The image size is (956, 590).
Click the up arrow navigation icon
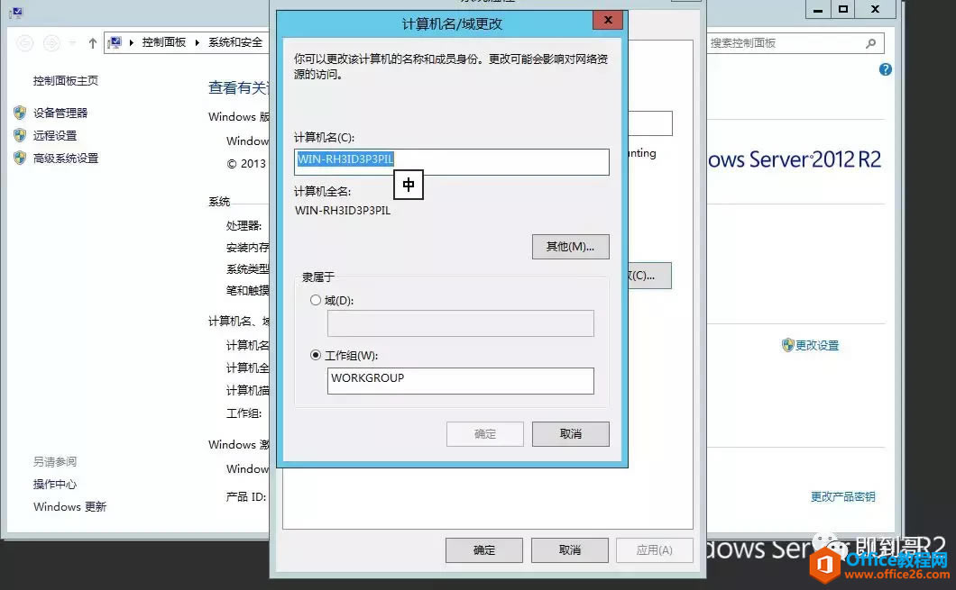click(93, 43)
